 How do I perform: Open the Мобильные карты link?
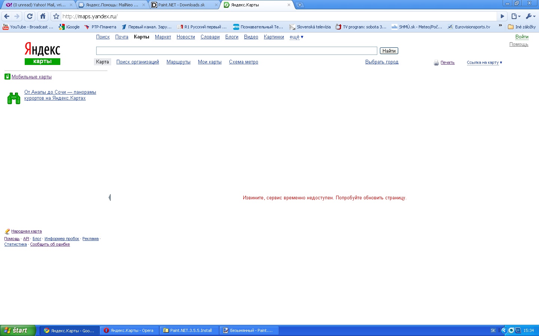[31, 77]
